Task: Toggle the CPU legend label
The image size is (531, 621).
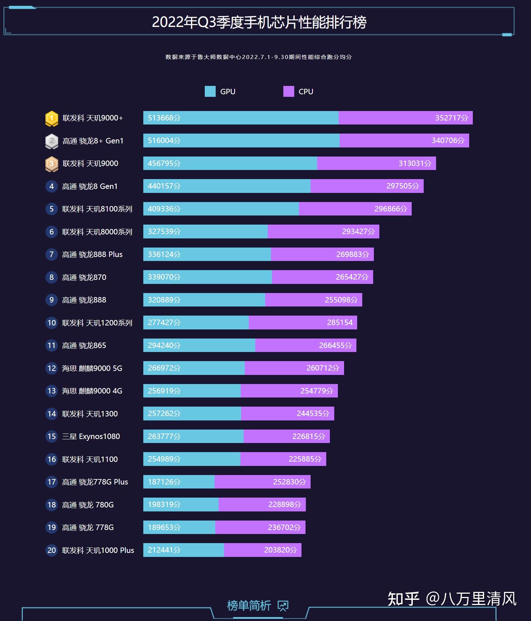Action: point(306,92)
